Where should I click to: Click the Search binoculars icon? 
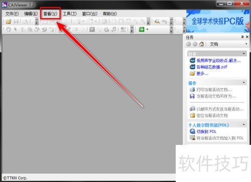(x=157, y=22)
